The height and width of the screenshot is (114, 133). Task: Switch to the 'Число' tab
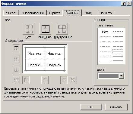[11, 13]
